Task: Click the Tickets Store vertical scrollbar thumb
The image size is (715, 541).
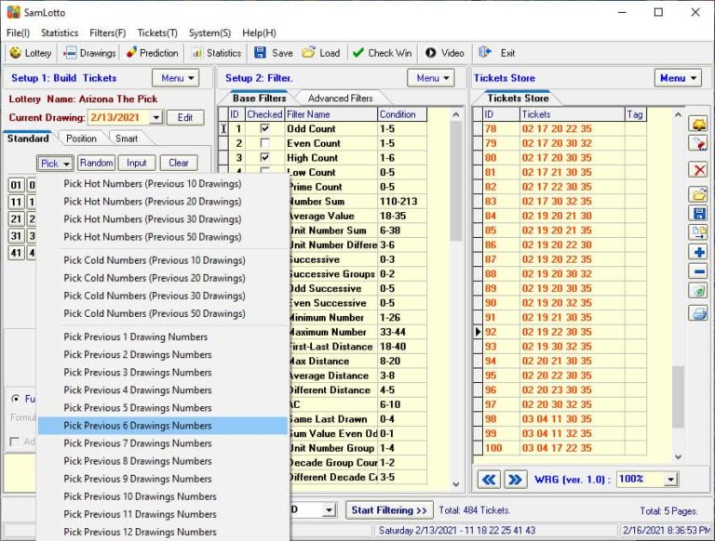Action: tap(678, 397)
